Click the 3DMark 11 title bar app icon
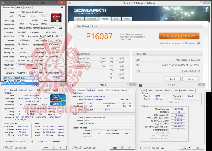The image size is (212, 151). coord(69,3)
